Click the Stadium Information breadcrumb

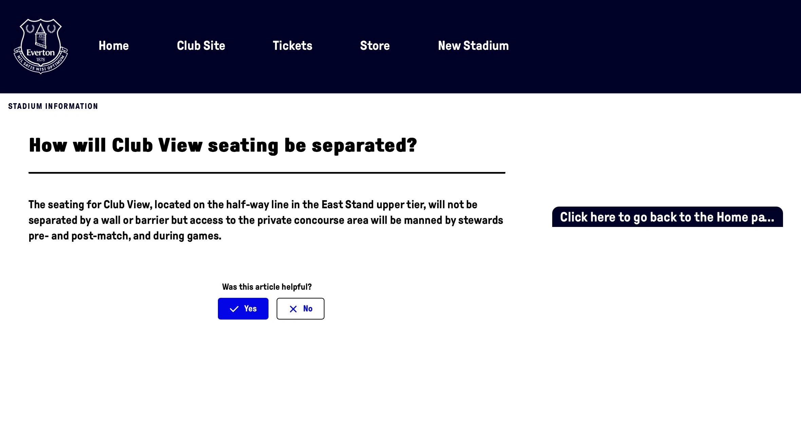[x=53, y=107]
